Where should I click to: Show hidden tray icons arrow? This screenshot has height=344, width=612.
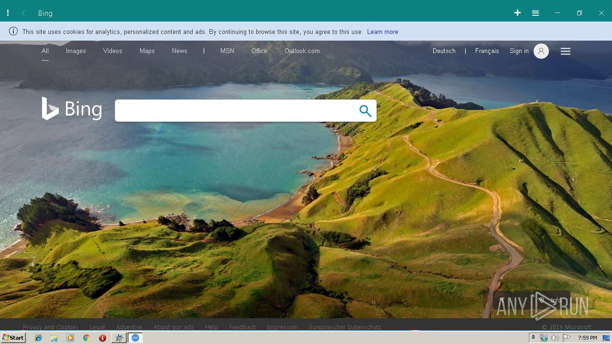[x=533, y=338]
